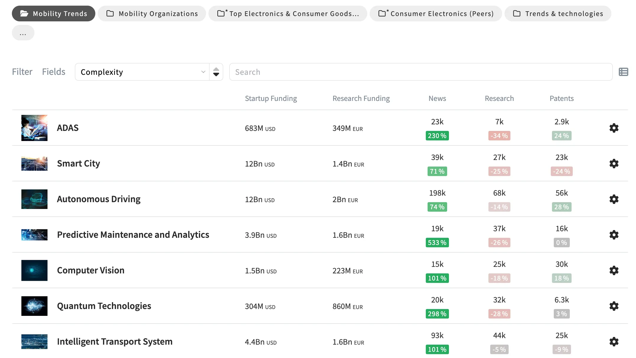
Task: Click gear icon for Smart City
Action: pos(614,164)
